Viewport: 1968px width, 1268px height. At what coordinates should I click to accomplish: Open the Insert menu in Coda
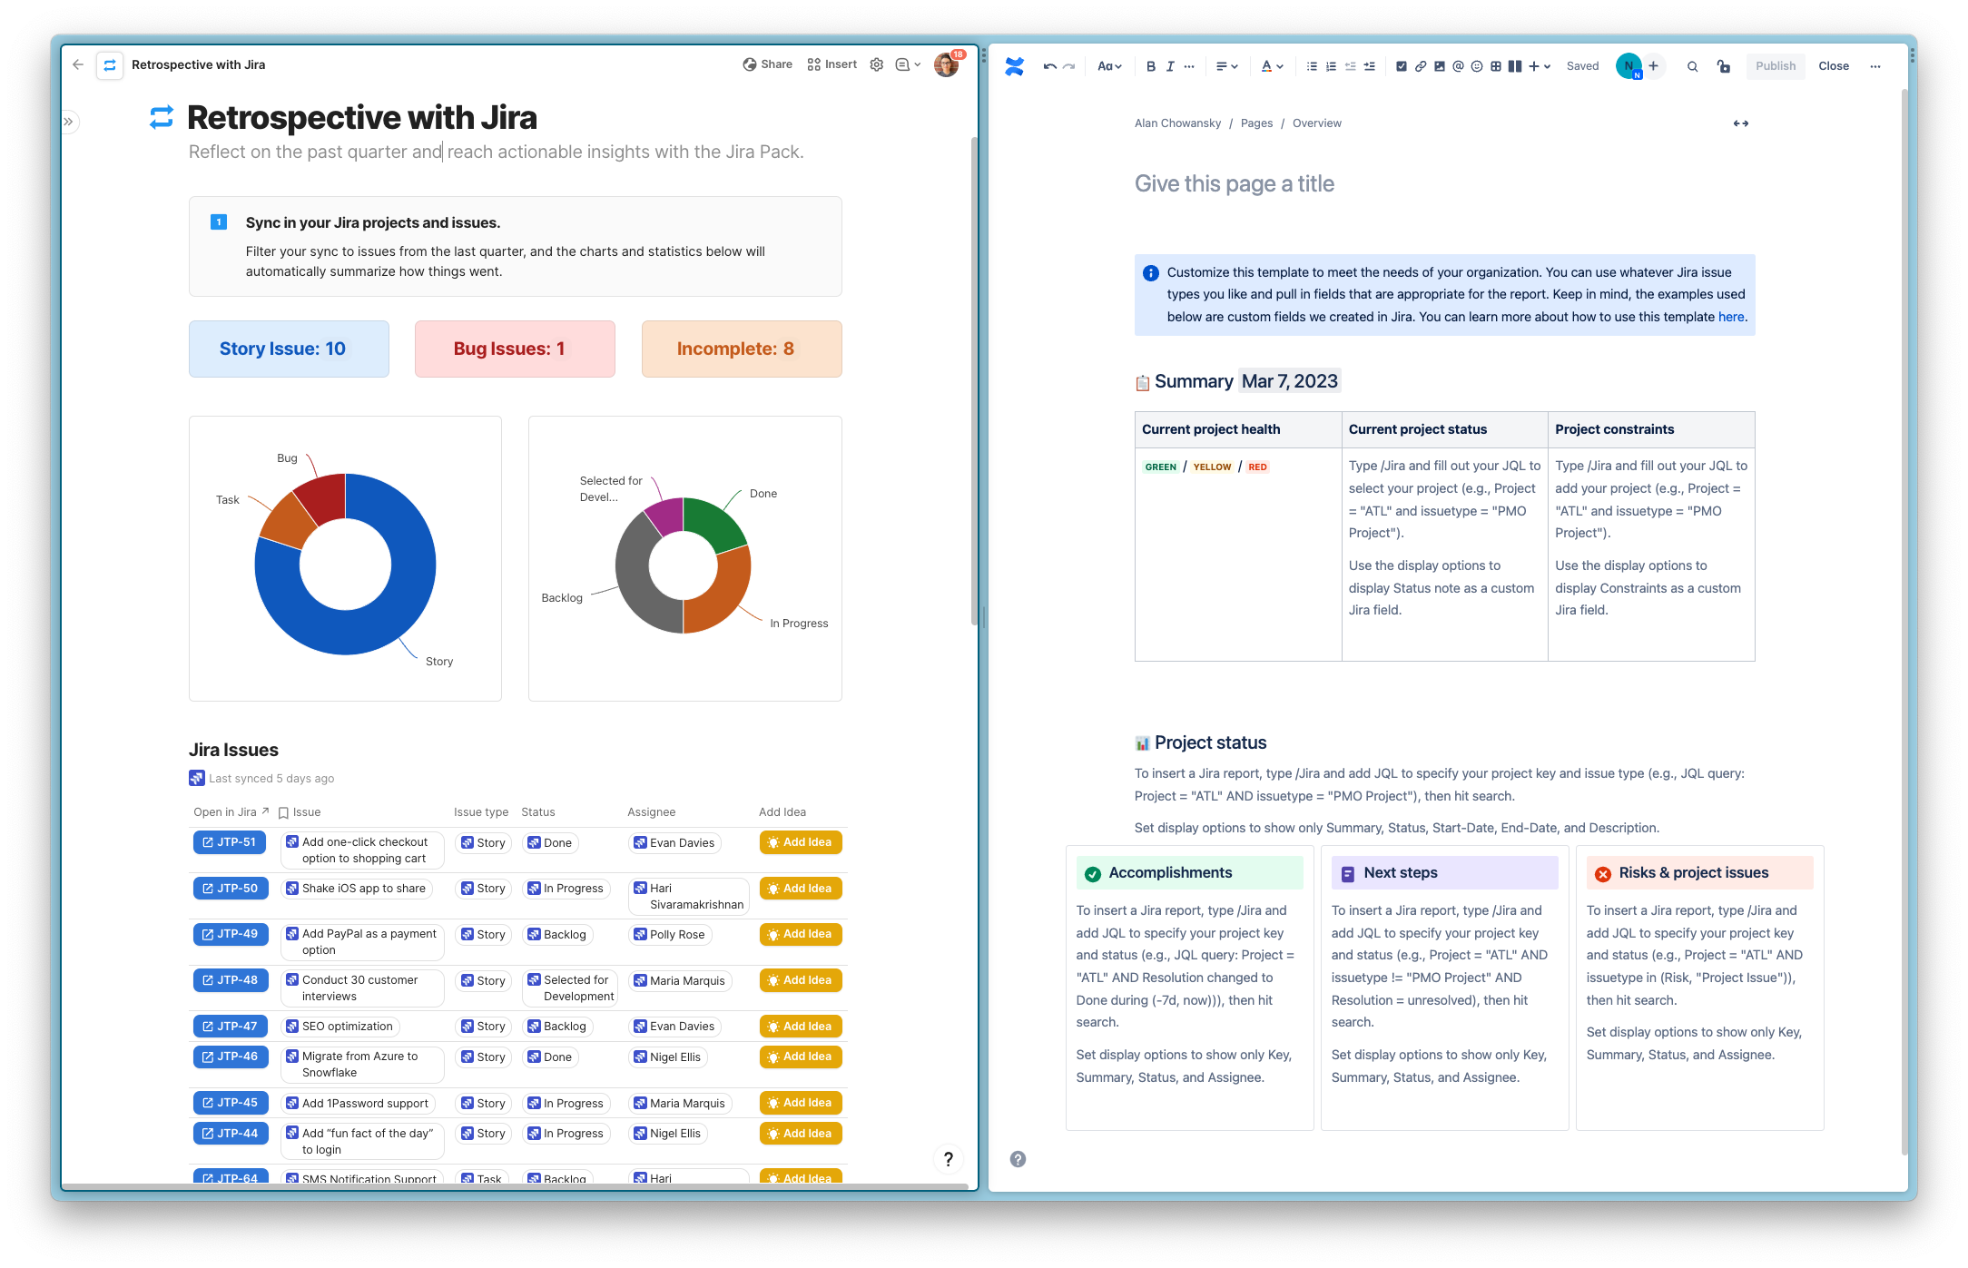(x=831, y=64)
